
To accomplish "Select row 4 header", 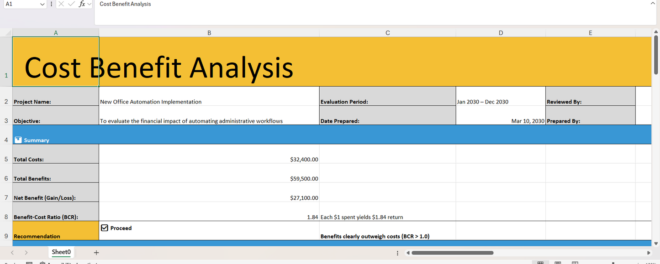I will [x=6, y=135].
